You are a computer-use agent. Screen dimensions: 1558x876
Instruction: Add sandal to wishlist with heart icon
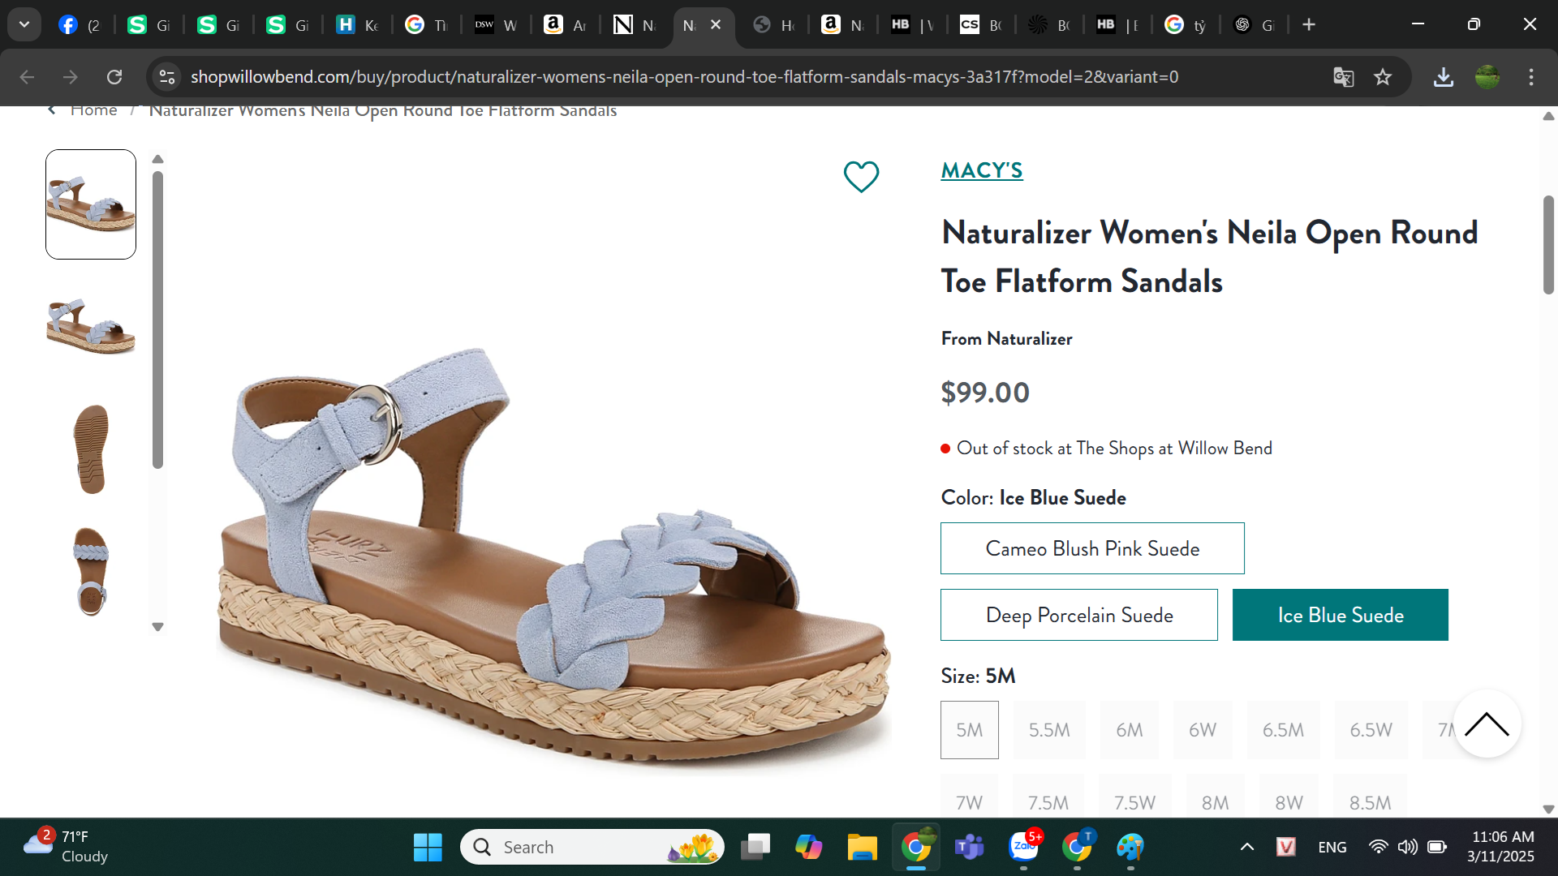point(861,176)
